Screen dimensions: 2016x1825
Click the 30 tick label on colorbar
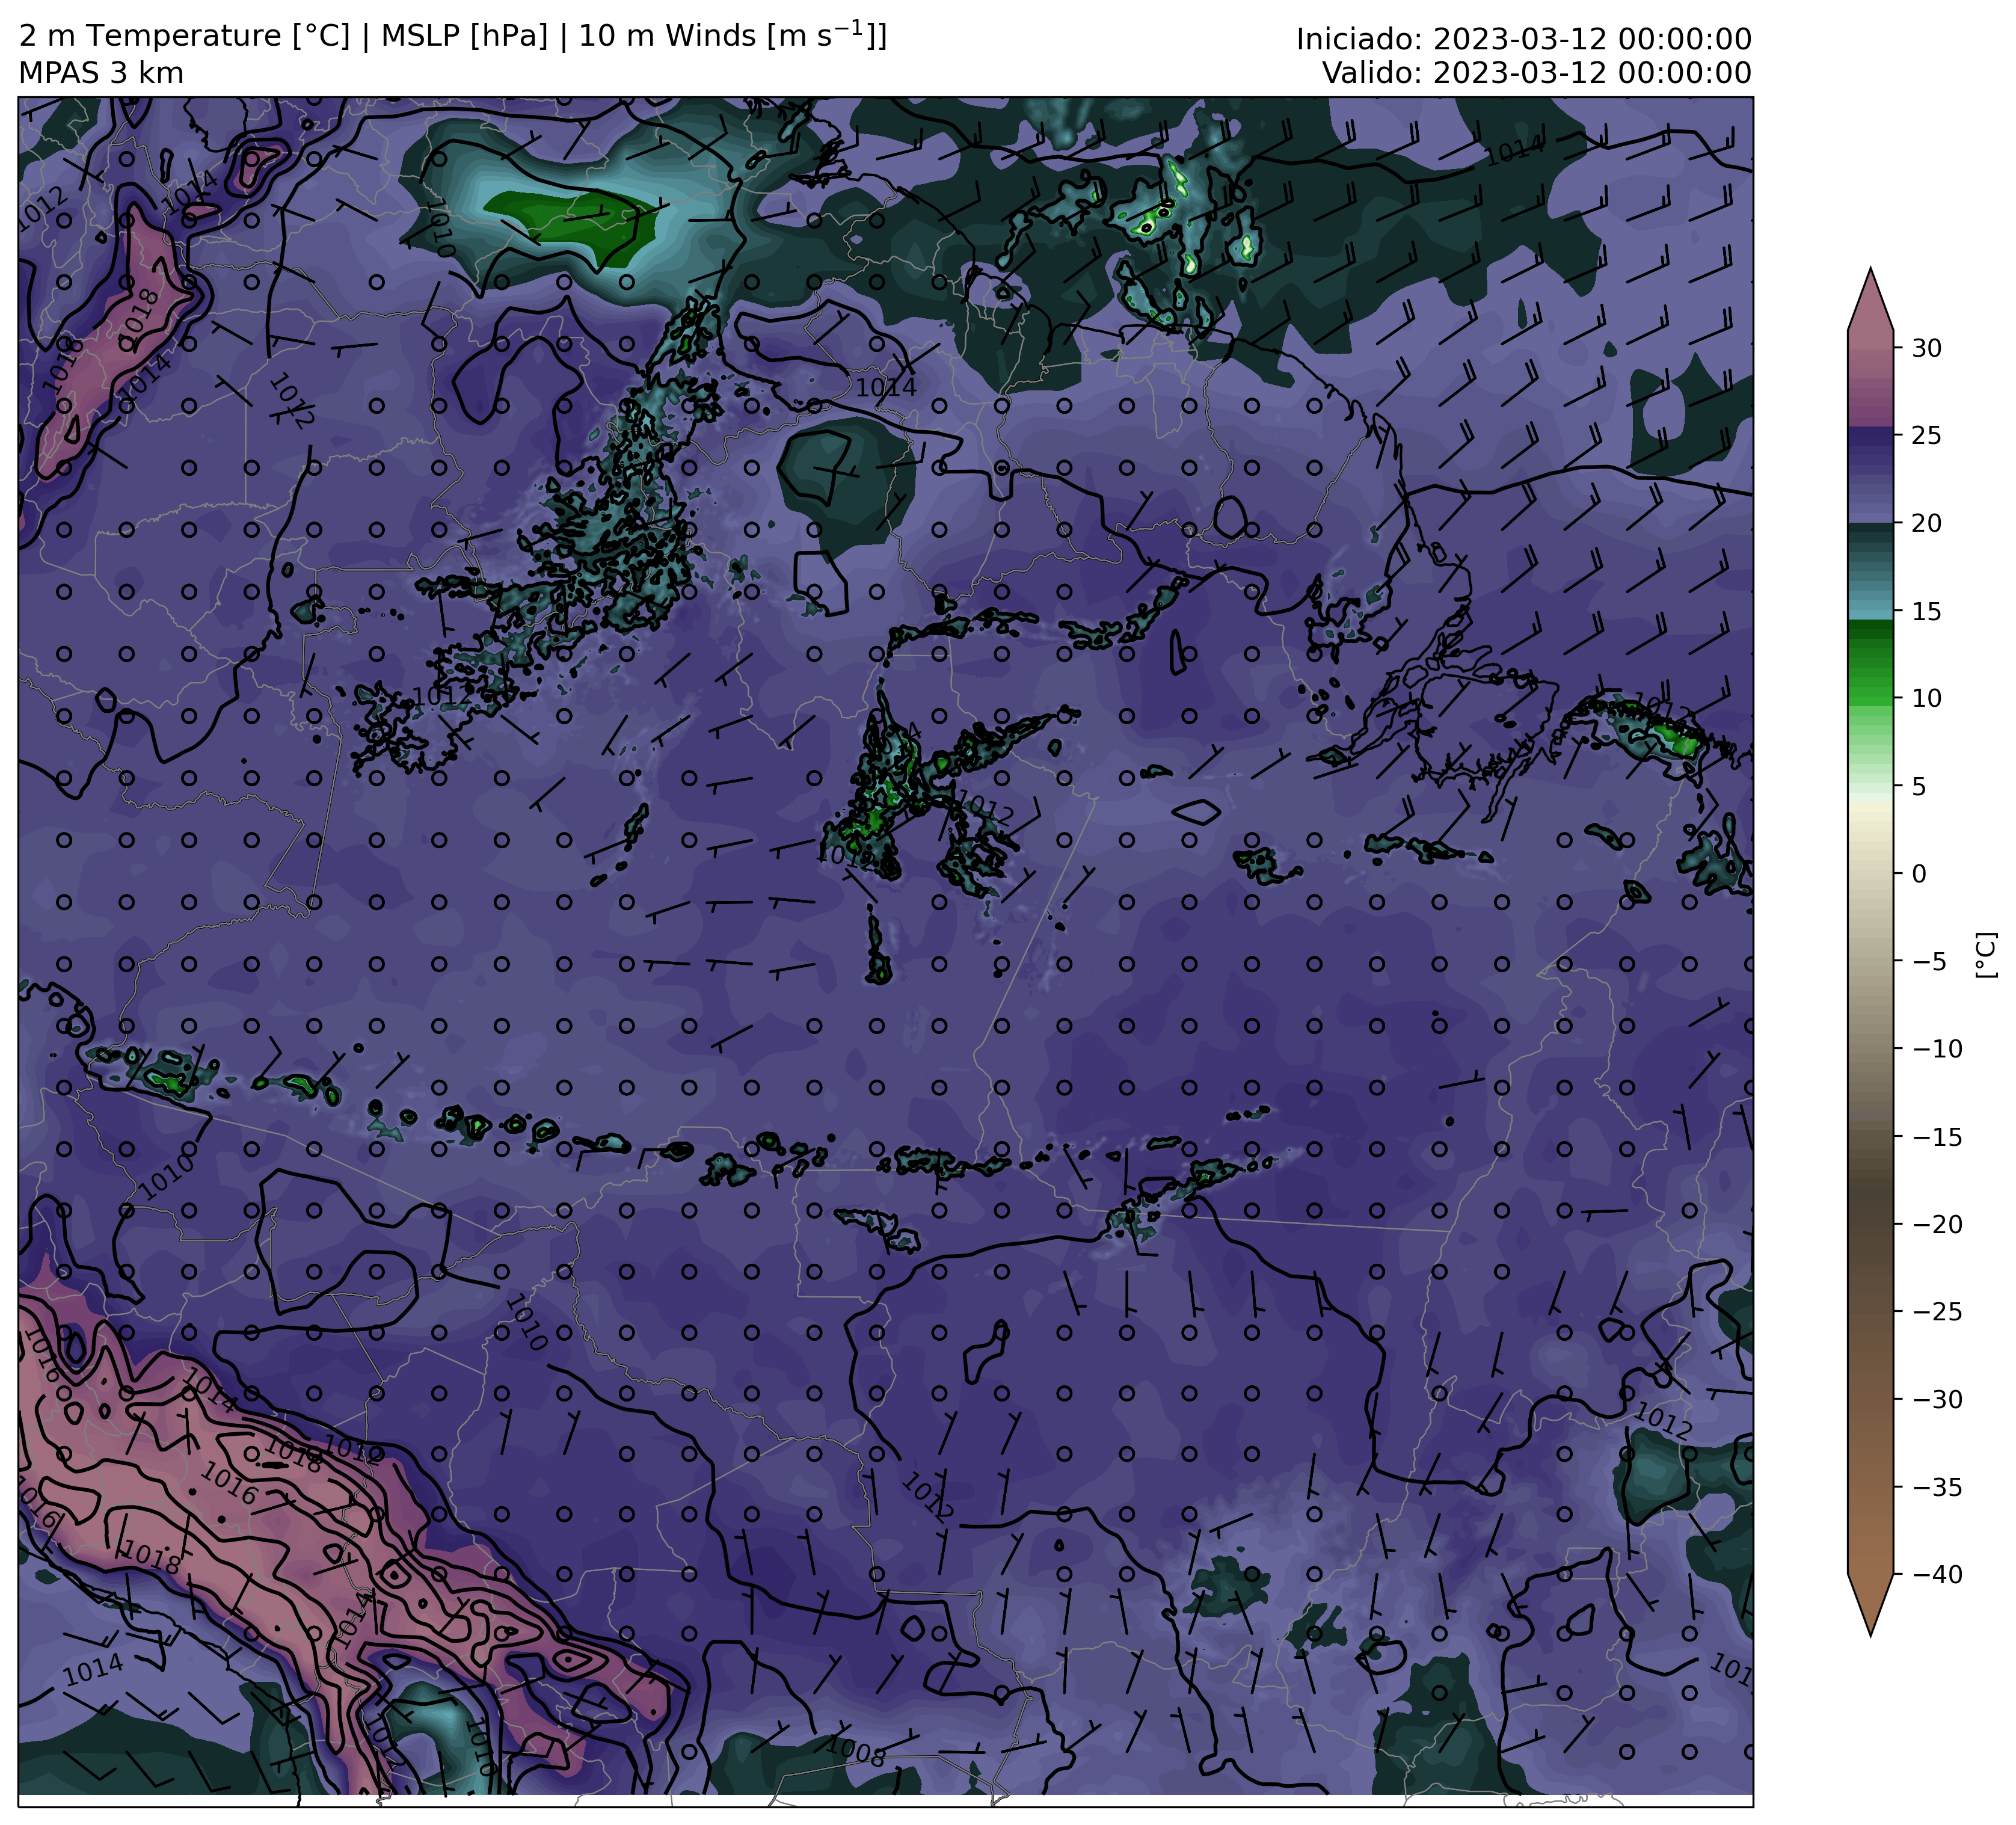pyautogui.click(x=1926, y=348)
